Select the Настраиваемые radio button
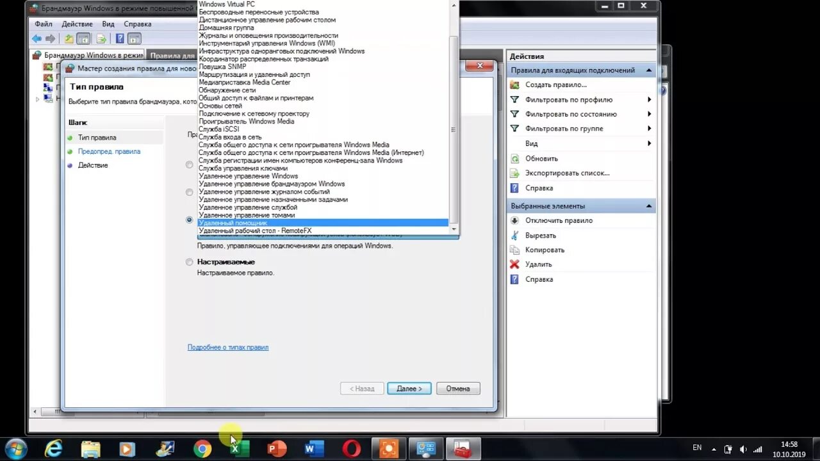820x461 pixels. coord(189,262)
